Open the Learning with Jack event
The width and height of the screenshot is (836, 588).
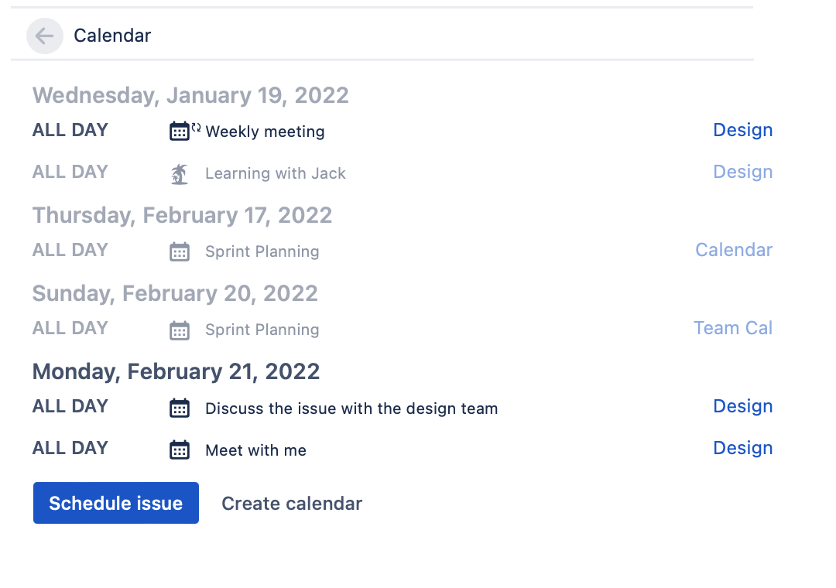point(275,173)
